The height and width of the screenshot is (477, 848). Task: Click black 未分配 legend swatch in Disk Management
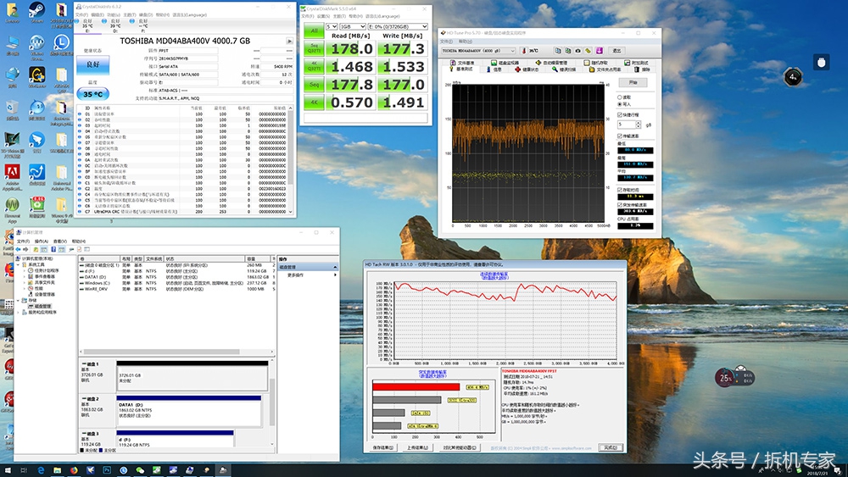pyautogui.click(x=82, y=450)
